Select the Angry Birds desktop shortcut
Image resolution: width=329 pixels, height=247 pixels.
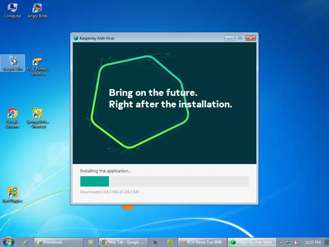[x=37, y=11]
